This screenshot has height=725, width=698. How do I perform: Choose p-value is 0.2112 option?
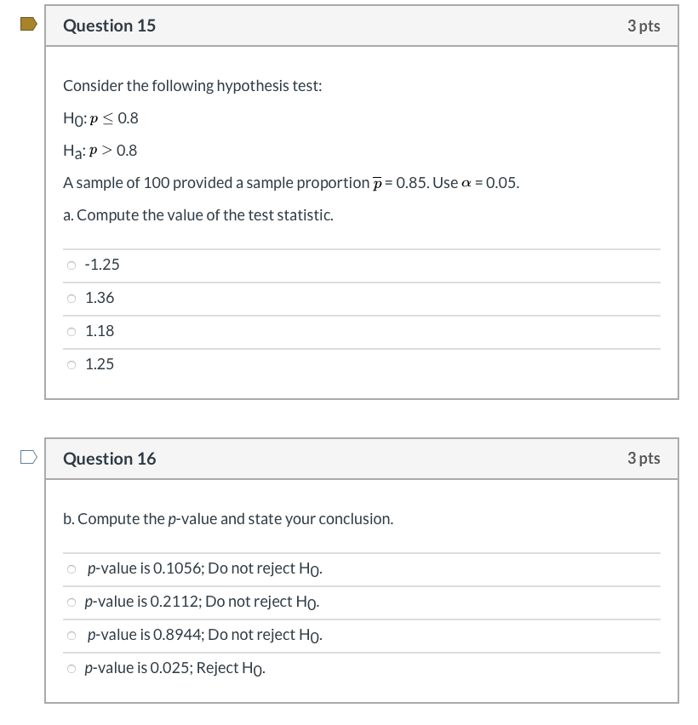tap(72, 602)
